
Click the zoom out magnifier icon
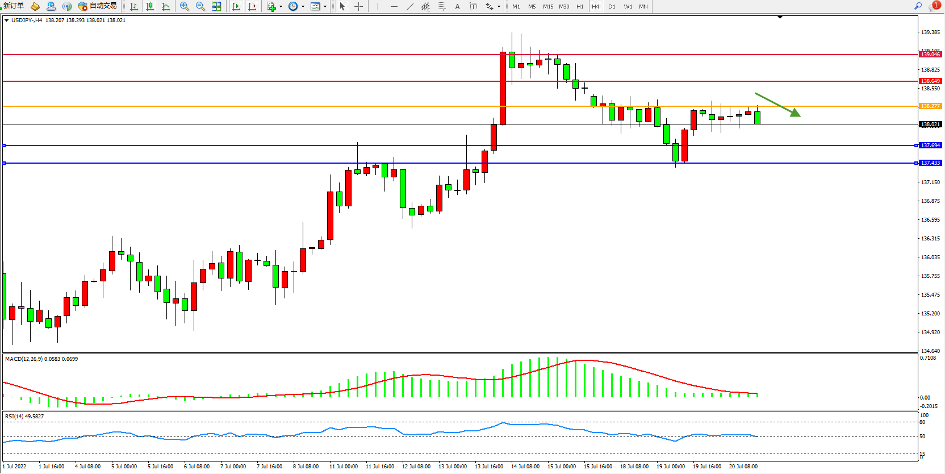pos(200,6)
